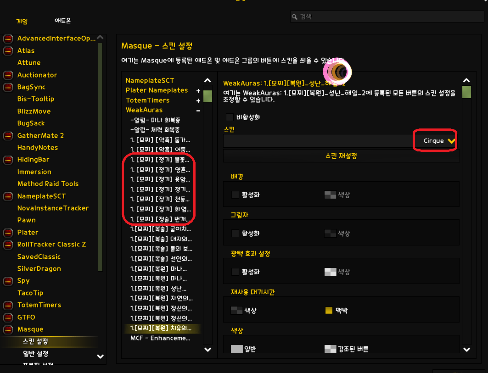Screen dimensions: 488x373
Task: Click the HidingBar minus icon
Action: click(x=8, y=160)
